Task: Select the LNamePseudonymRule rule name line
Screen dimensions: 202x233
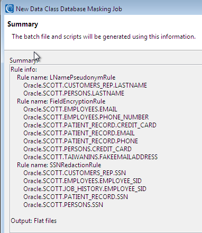Action: tap(66, 77)
